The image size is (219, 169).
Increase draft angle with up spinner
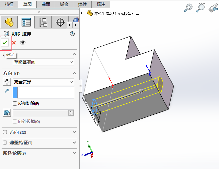click(x=71, y=111)
